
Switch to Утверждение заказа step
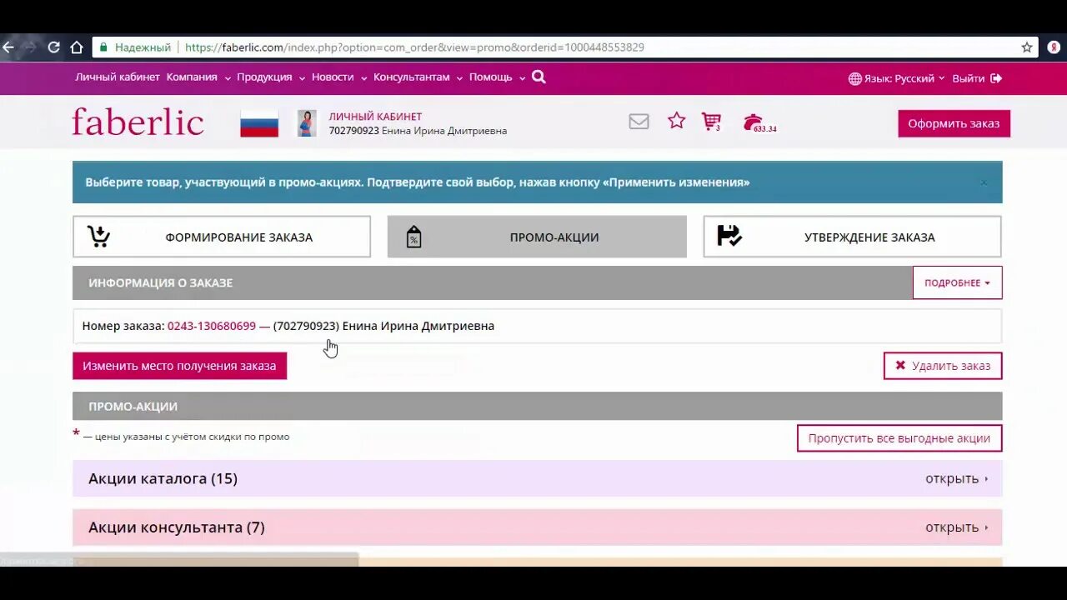(852, 237)
